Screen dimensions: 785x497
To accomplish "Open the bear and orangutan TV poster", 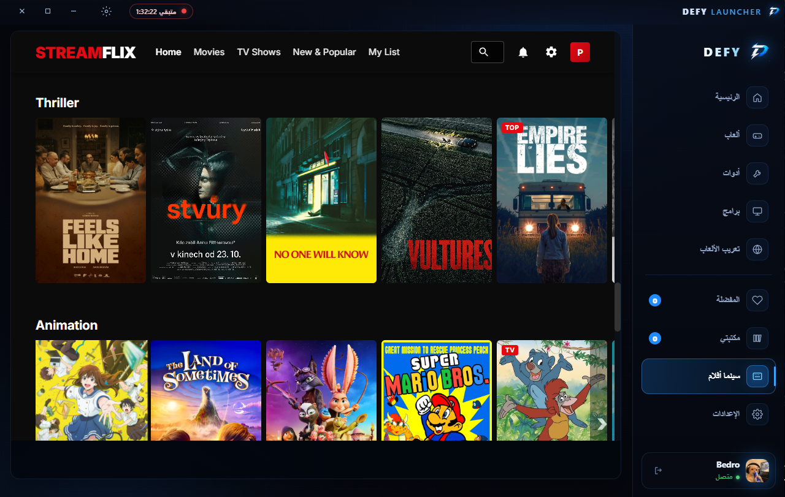I will pyautogui.click(x=552, y=390).
